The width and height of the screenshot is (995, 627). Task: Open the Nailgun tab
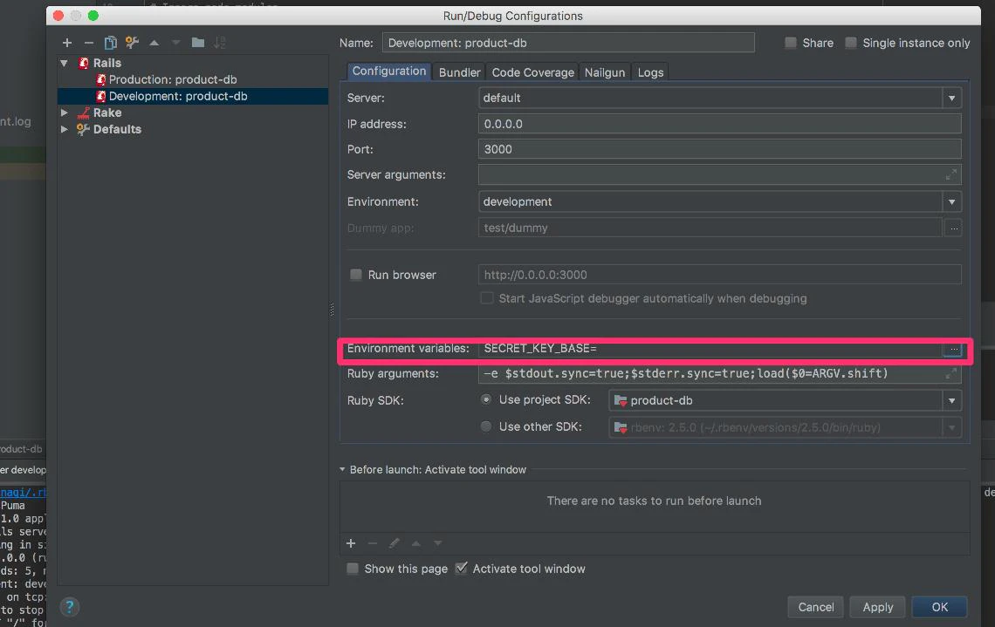pyautogui.click(x=605, y=72)
